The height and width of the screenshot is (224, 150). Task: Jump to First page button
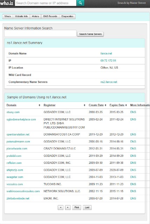click(x=77, y=208)
